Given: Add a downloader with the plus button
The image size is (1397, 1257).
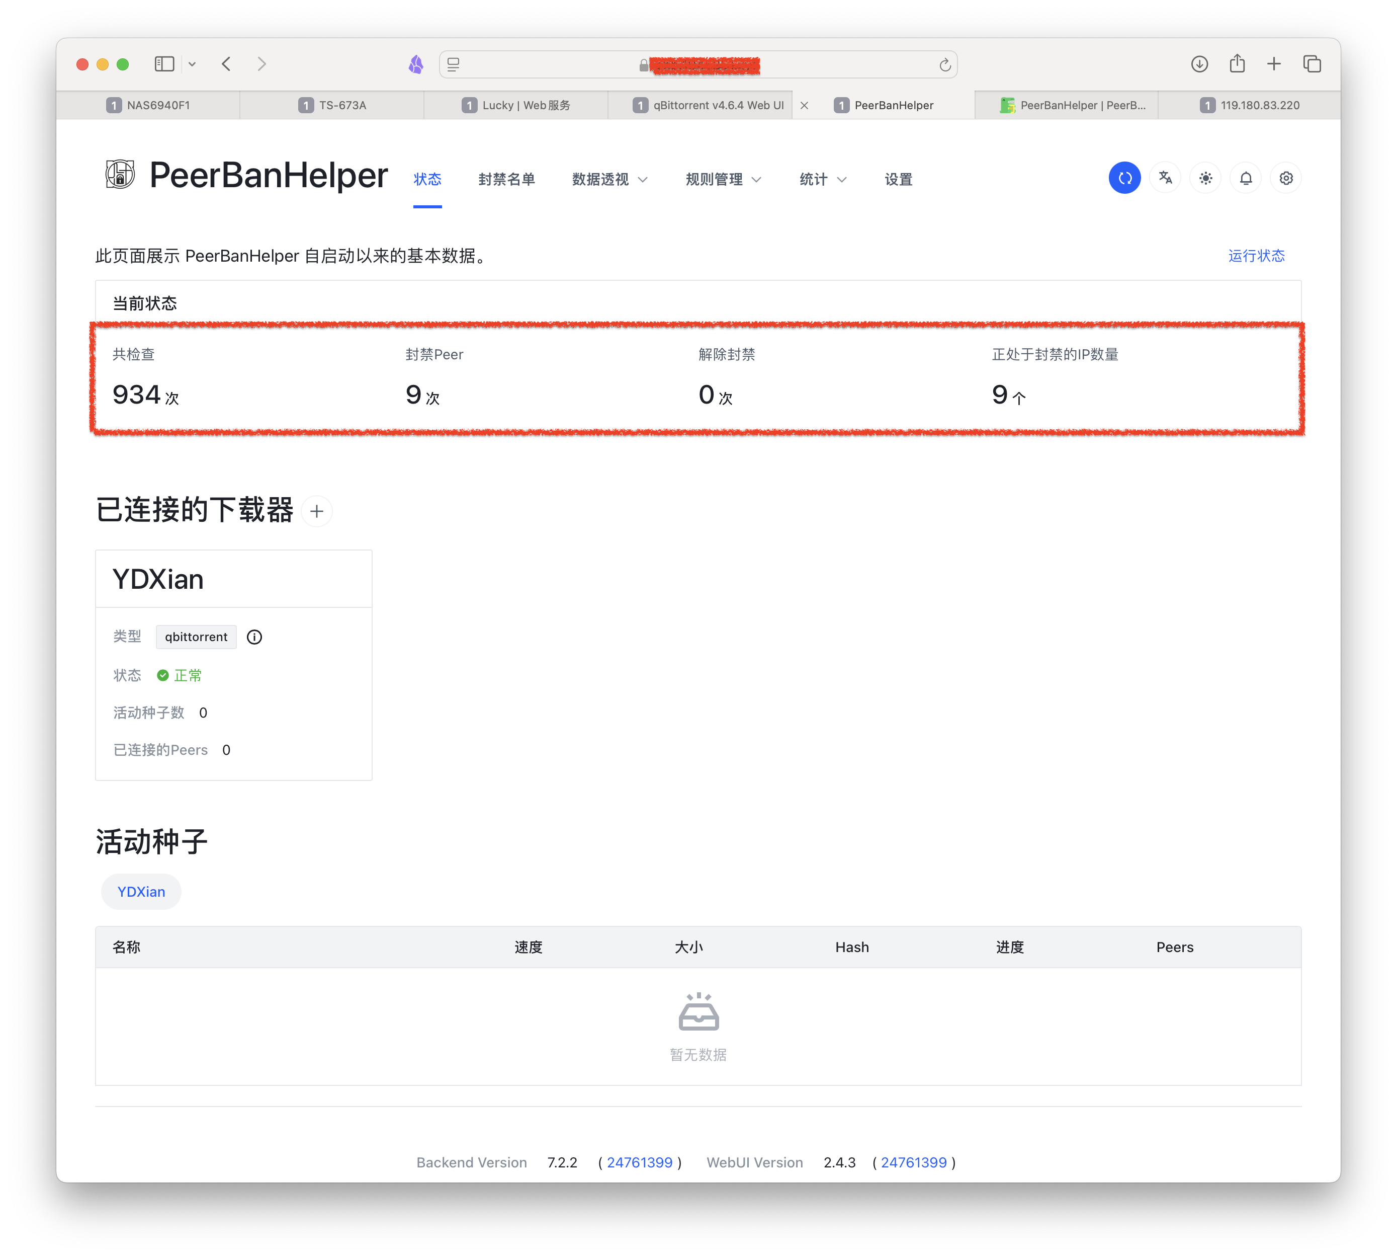Looking at the screenshot, I should 317,511.
